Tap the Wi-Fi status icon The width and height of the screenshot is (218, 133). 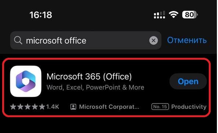174,15
